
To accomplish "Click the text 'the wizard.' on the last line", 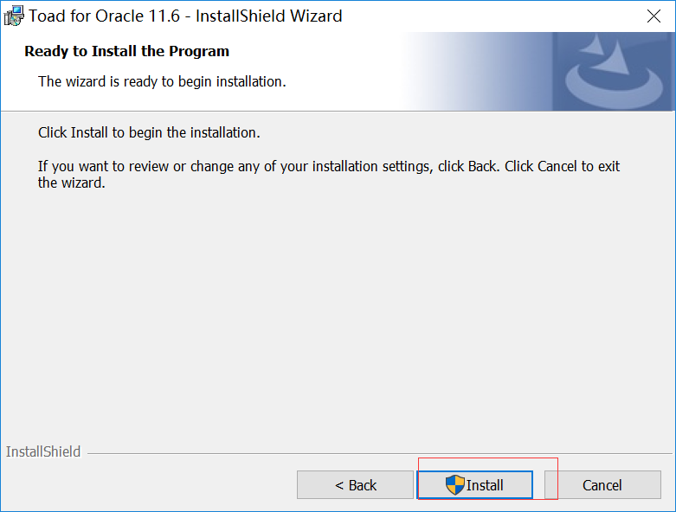I will [71, 183].
